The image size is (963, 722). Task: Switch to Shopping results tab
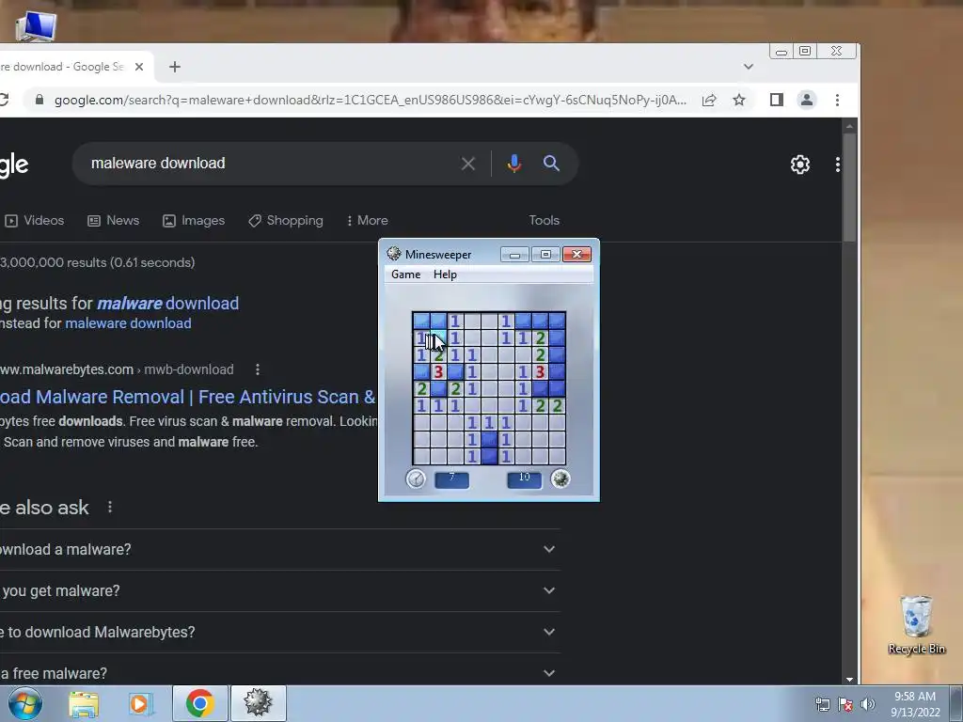point(286,220)
